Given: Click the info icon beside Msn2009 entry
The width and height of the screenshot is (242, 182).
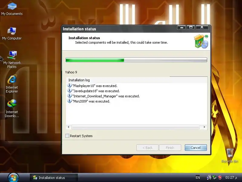Looking at the screenshot, I should 70,101.
